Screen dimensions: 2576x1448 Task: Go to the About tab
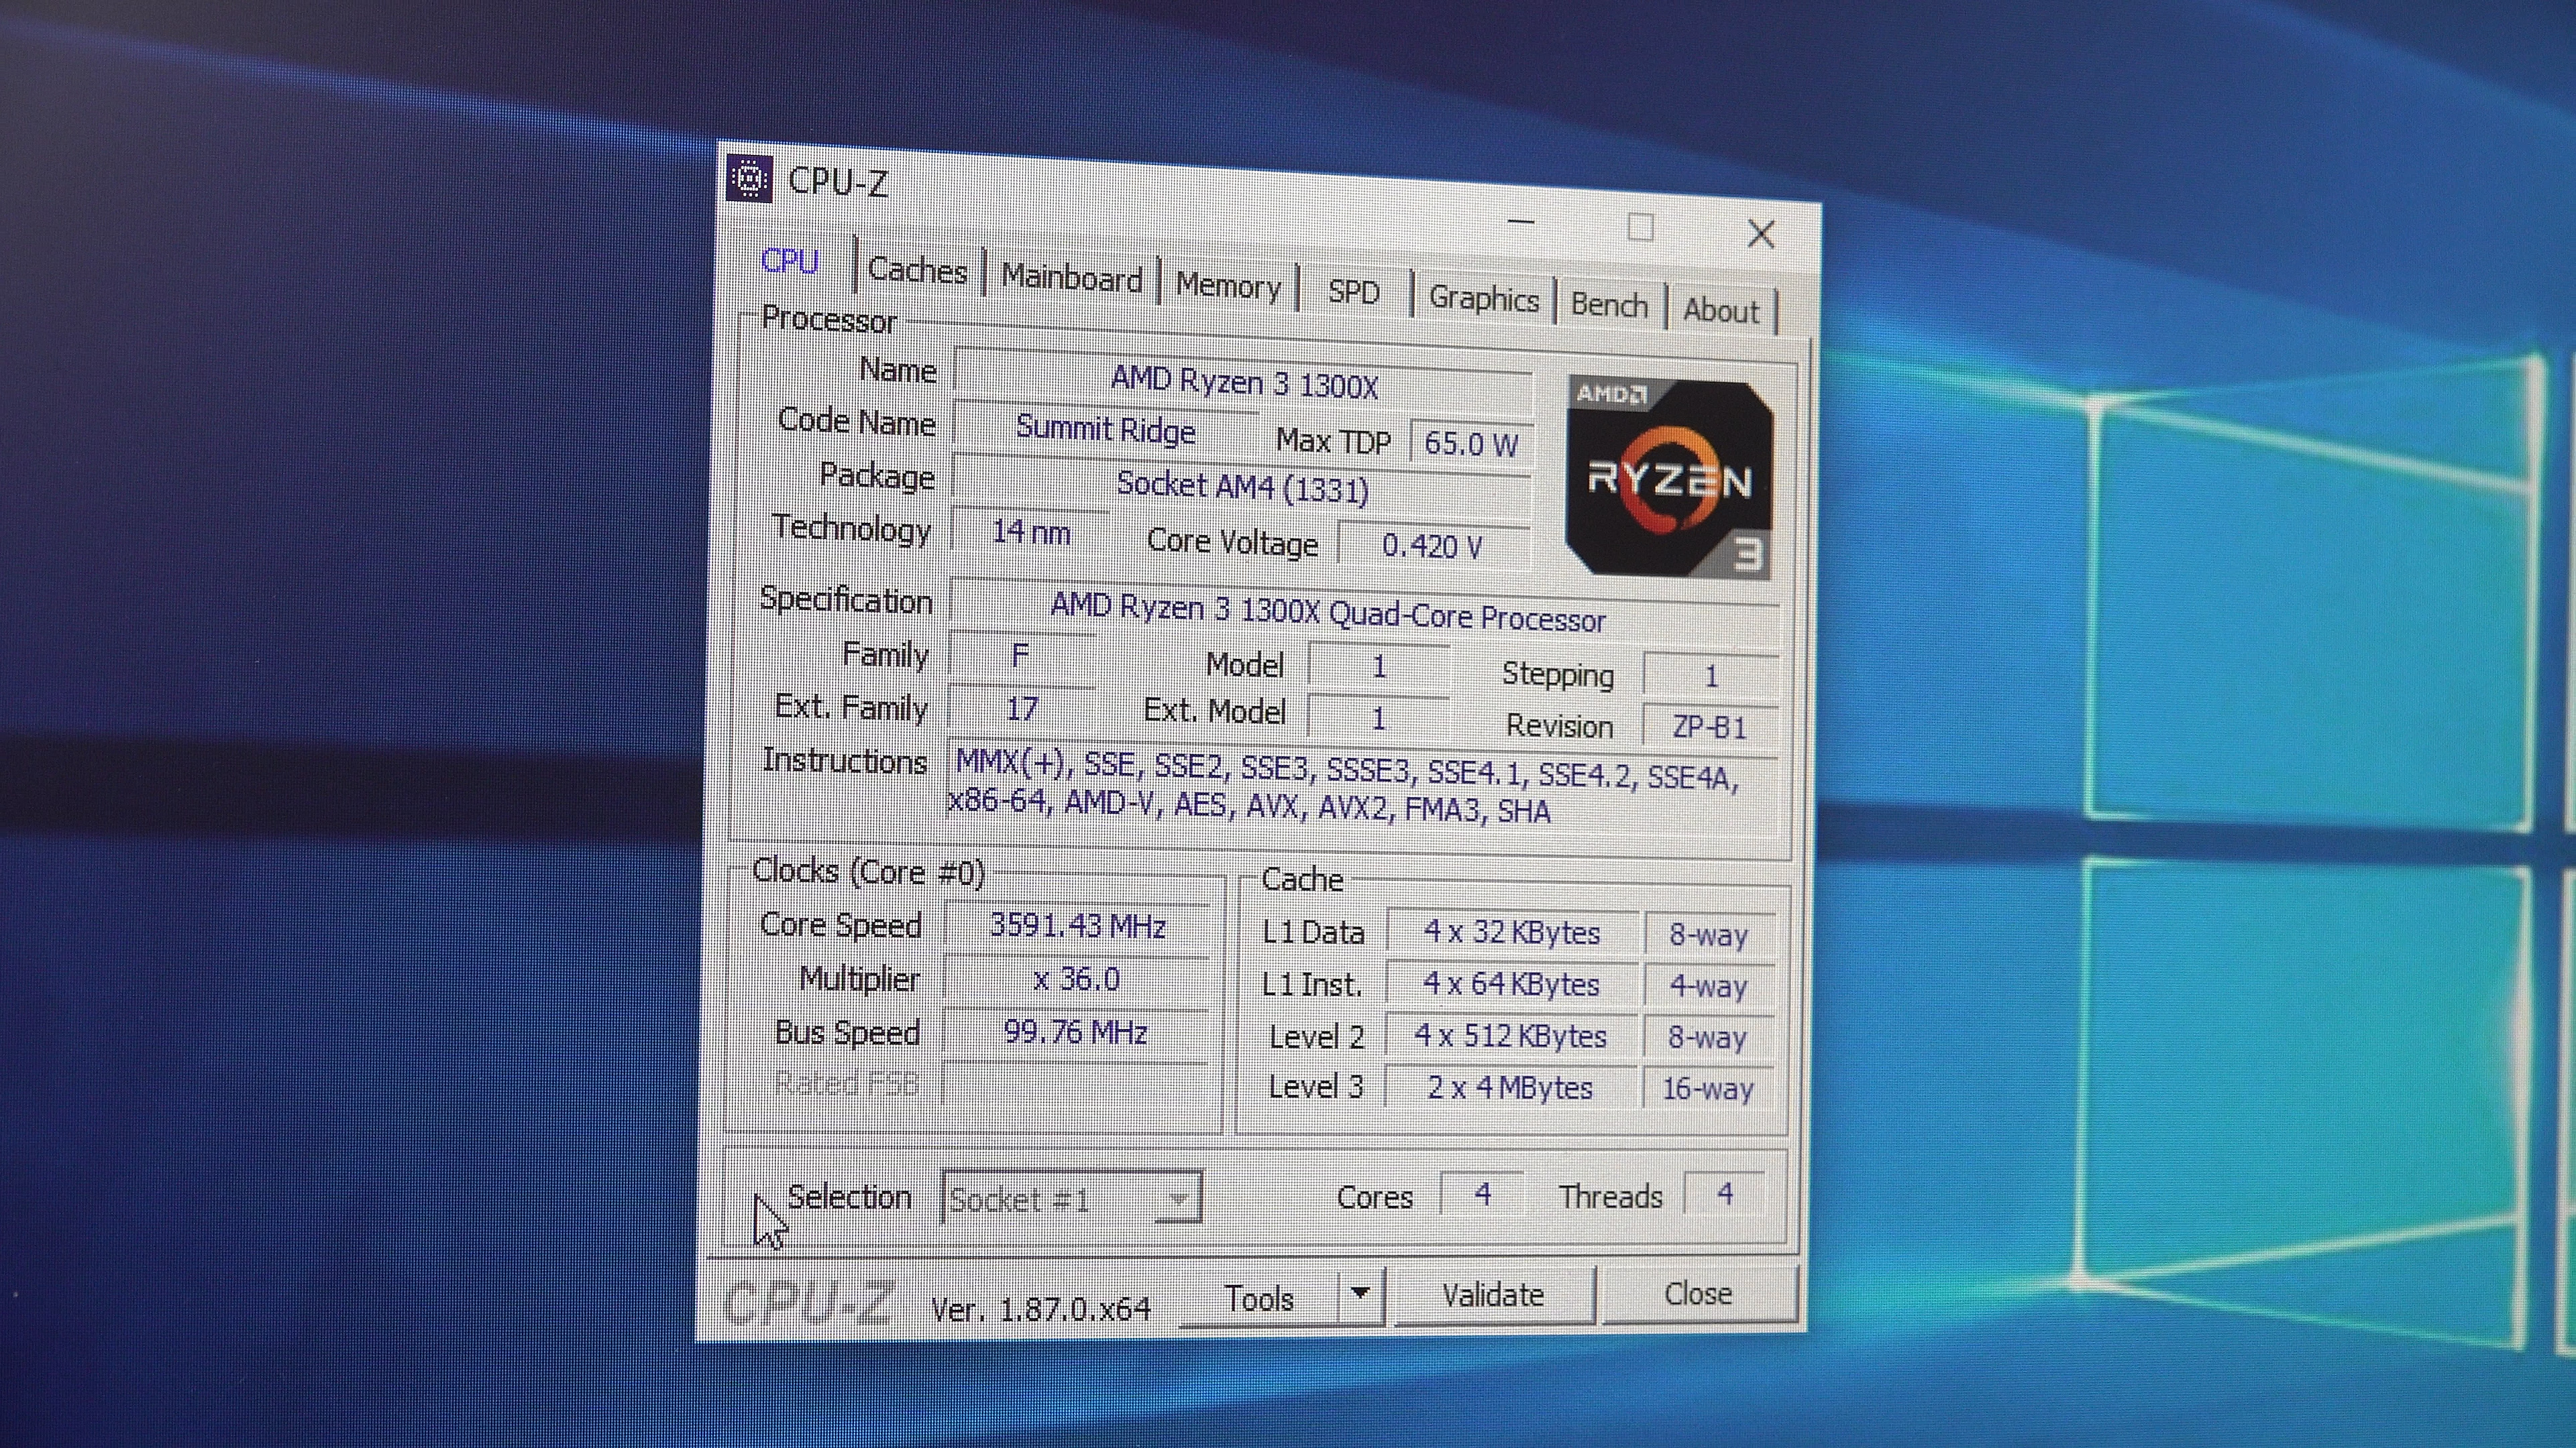[x=1720, y=311]
